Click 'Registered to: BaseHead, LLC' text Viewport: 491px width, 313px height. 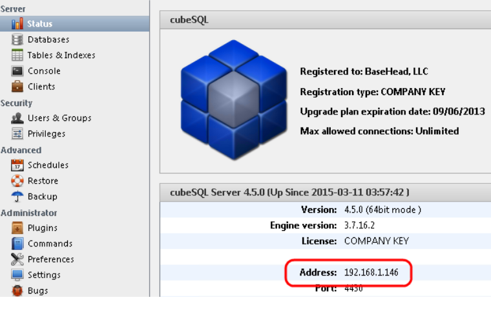364,71
